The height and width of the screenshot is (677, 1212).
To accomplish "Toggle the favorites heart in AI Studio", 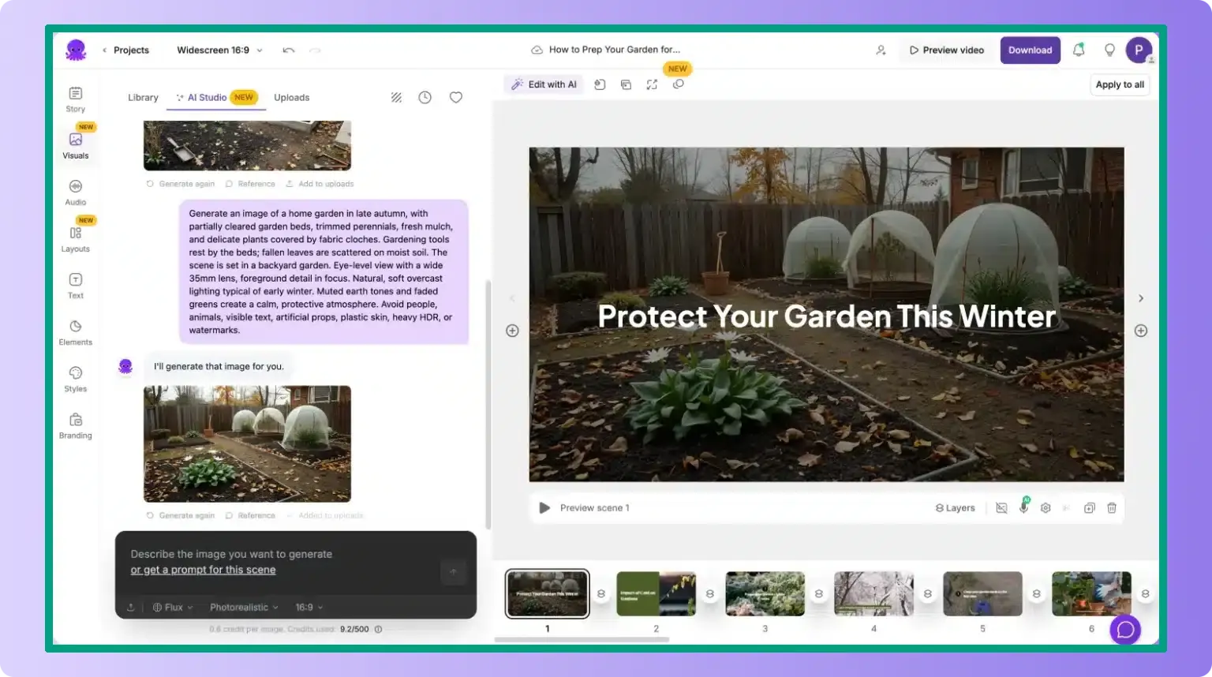I will (455, 97).
